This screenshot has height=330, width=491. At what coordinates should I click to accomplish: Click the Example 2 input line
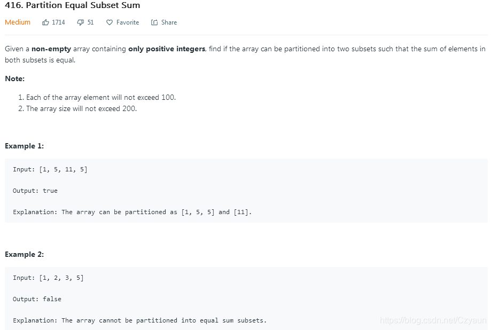pos(48,278)
